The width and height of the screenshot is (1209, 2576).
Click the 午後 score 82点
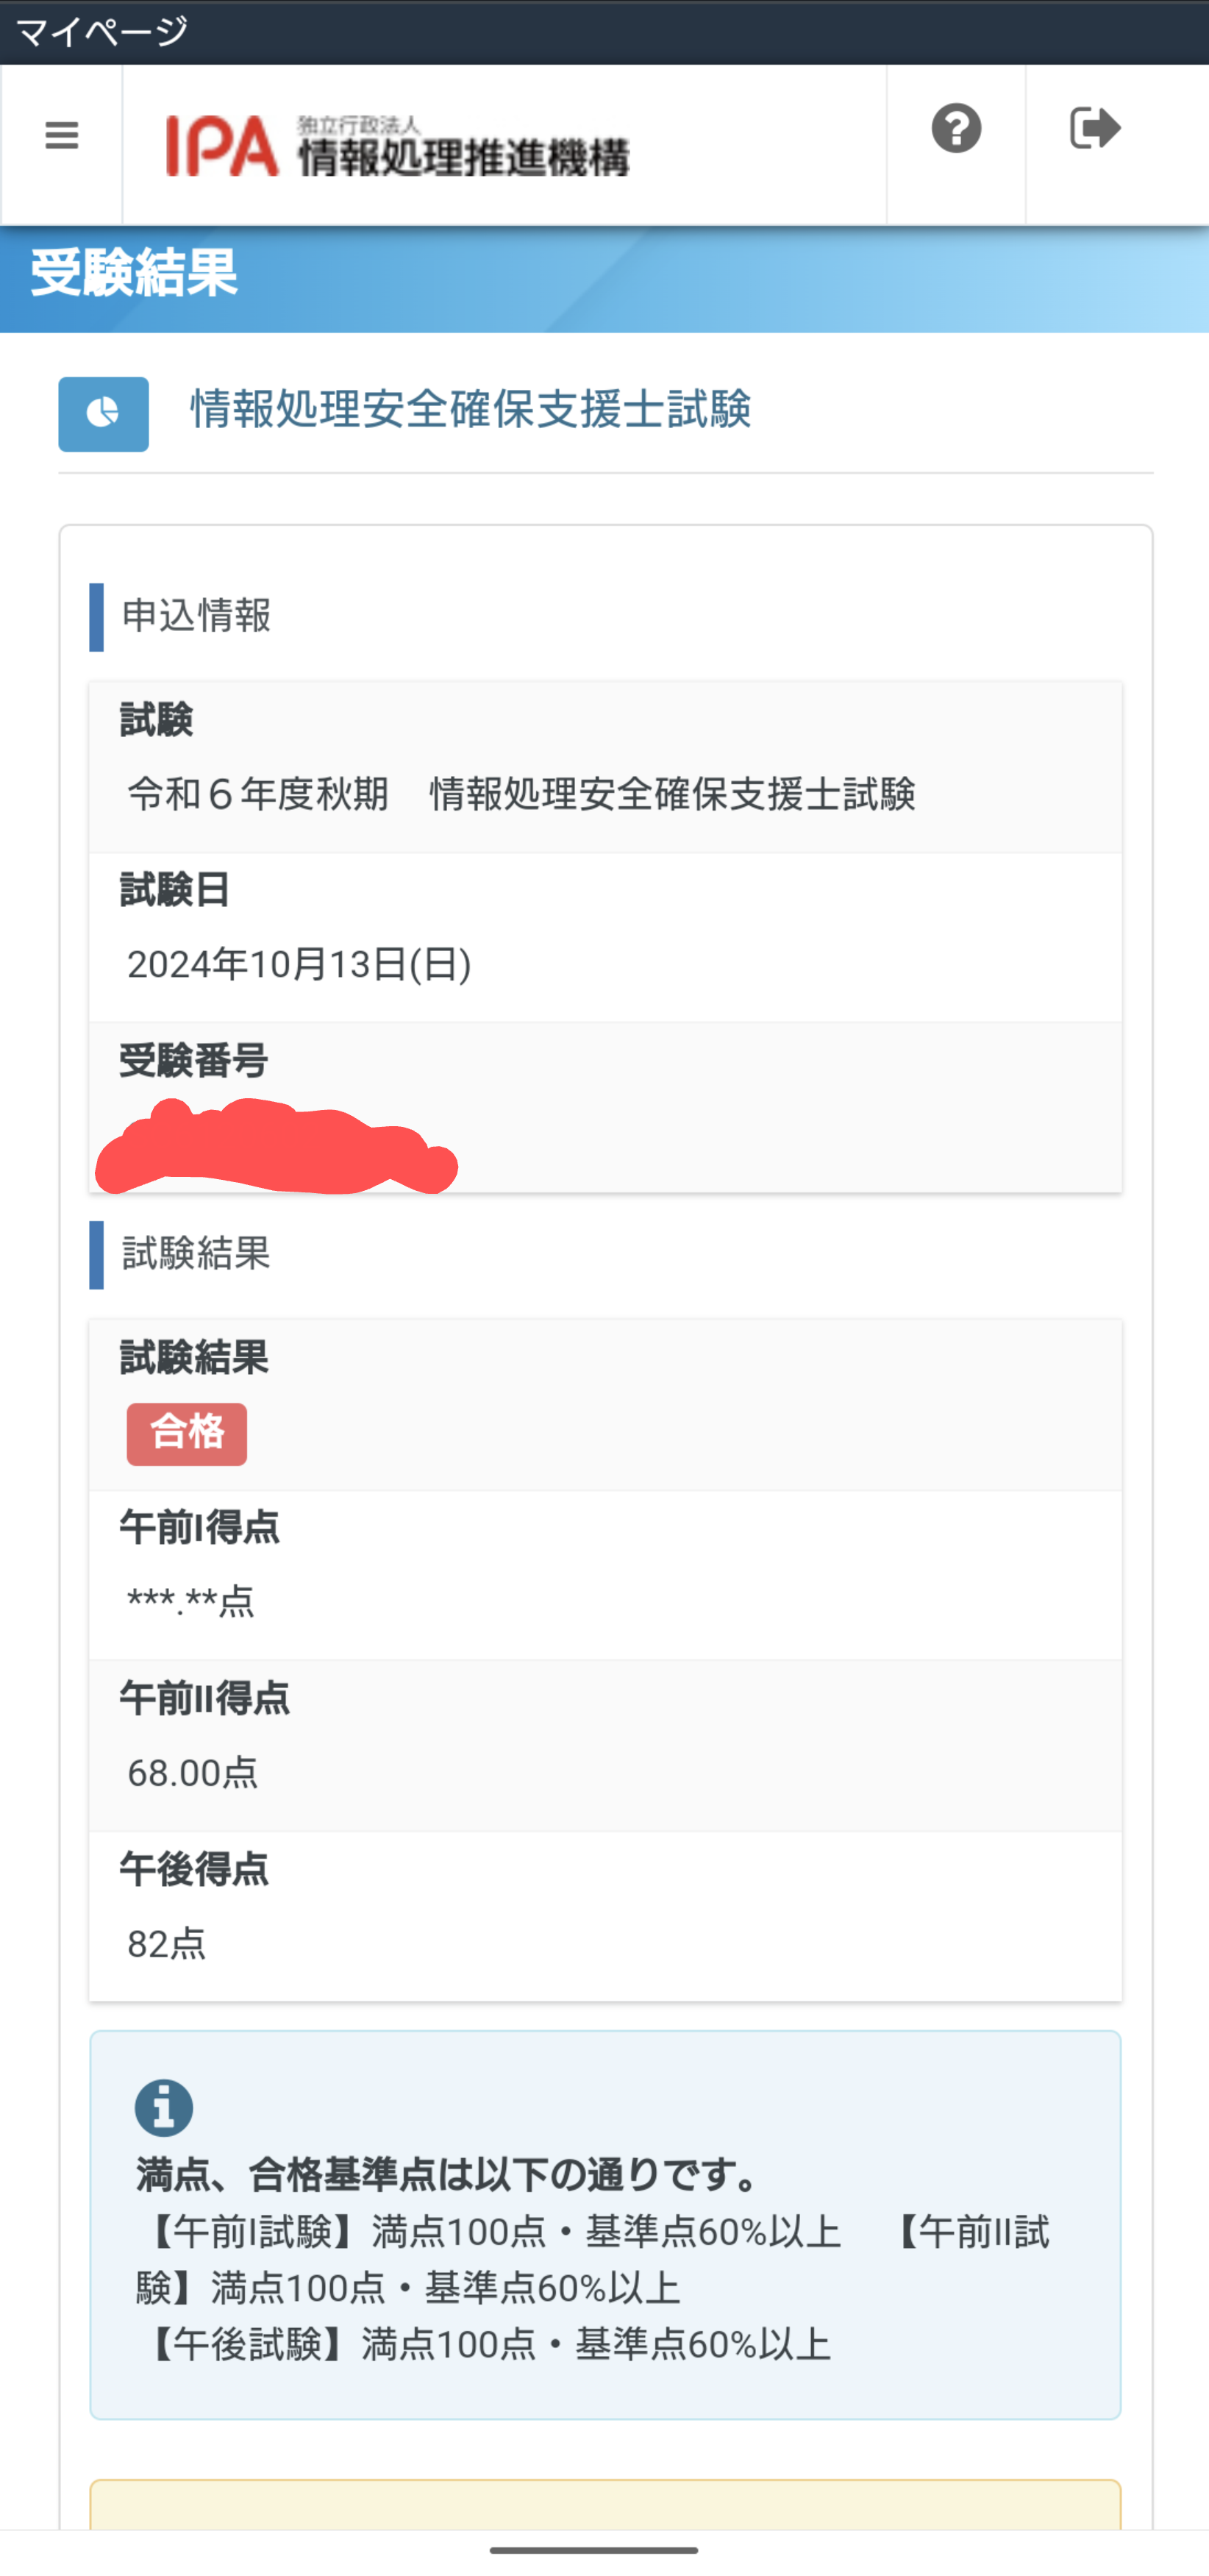[x=167, y=1944]
